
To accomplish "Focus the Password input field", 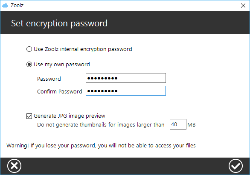I will coord(126,78).
